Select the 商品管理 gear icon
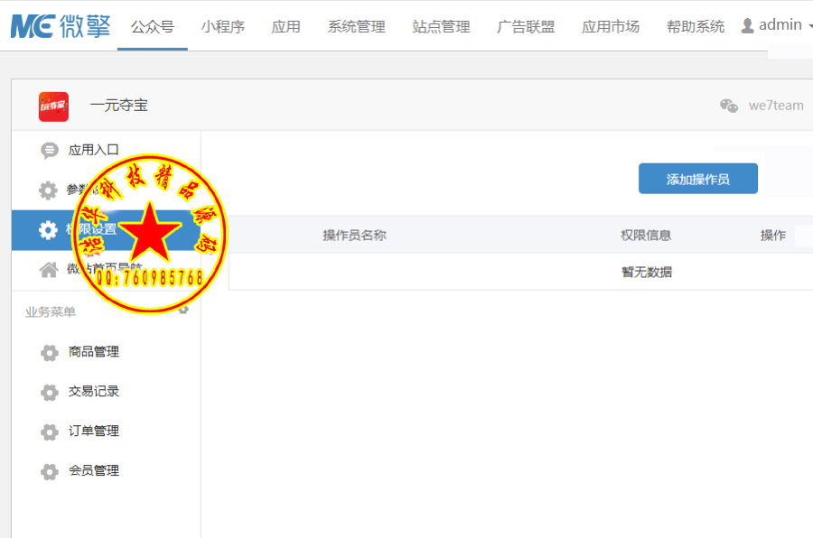This screenshot has height=538, width=813. tap(49, 352)
